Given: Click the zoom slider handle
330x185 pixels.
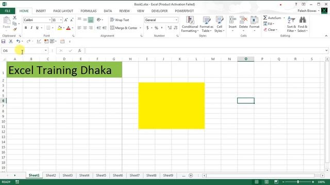Looking at the screenshot, I should [x=298, y=182].
